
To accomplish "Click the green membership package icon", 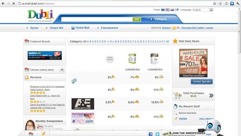I will point(132,59).
